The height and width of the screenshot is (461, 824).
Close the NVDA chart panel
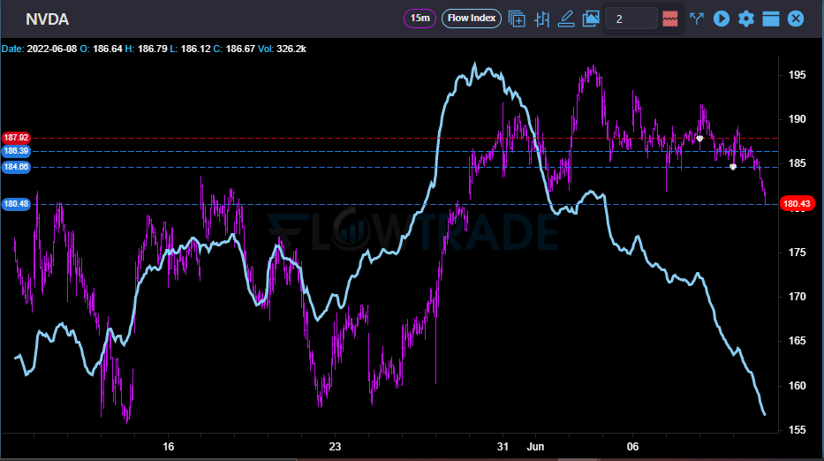point(796,19)
